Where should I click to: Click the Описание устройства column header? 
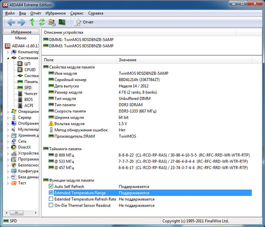point(139,32)
